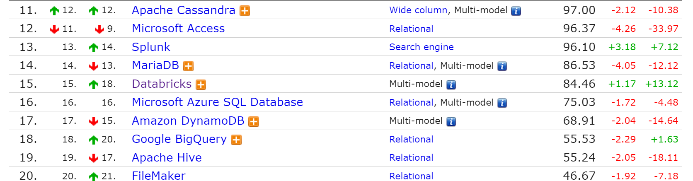Click orange plus icon beside Databricks
The image size is (693, 181).
pos(201,85)
